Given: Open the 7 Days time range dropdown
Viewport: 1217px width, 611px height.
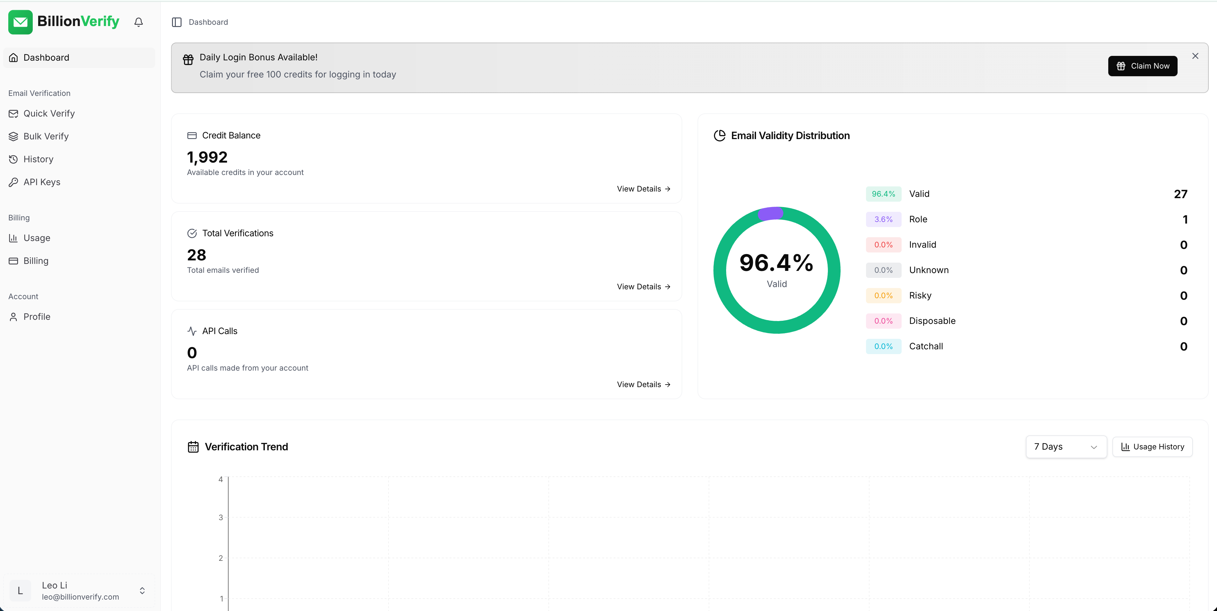Looking at the screenshot, I should (x=1066, y=446).
